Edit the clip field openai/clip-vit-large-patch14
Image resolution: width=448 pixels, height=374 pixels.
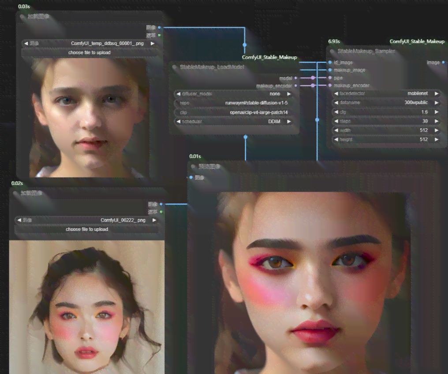pyautogui.click(x=233, y=112)
